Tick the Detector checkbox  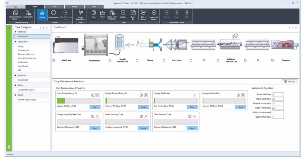[x=272, y=60]
